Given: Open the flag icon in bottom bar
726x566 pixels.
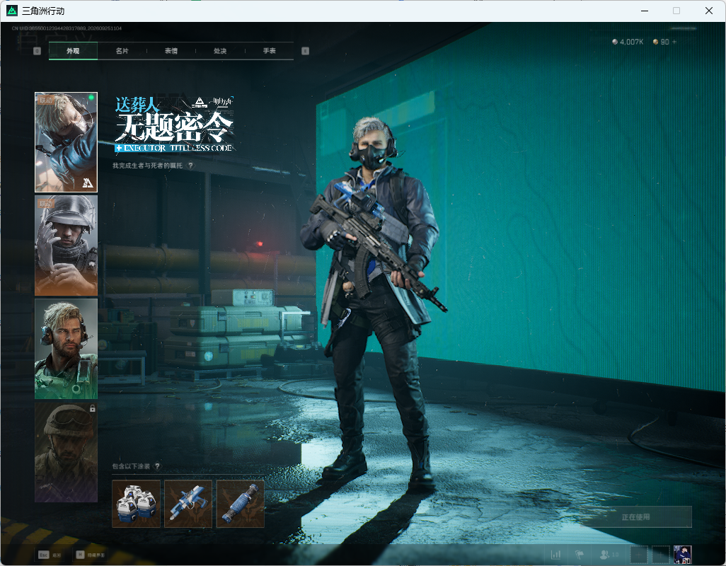Looking at the screenshot, I should [580, 555].
